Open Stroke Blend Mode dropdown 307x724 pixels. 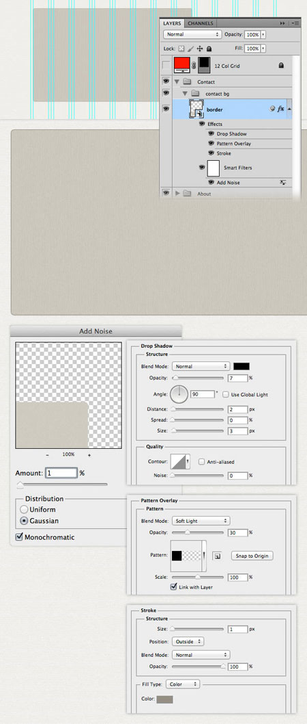click(x=201, y=655)
